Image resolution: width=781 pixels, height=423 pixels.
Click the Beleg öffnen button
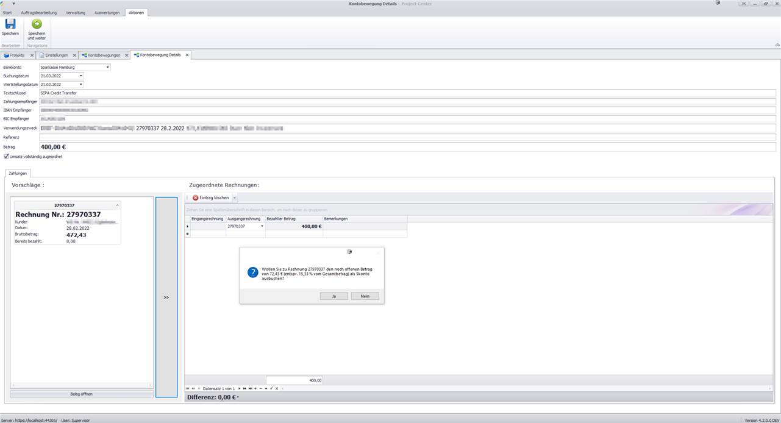[x=82, y=394]
